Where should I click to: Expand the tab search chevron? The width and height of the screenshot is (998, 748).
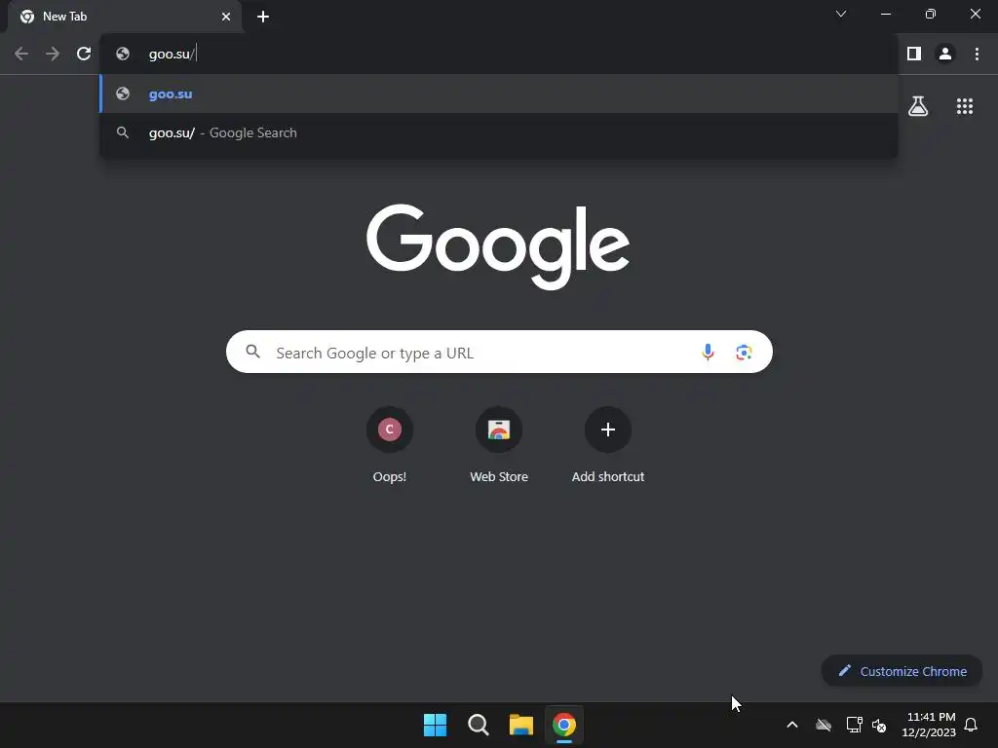[841, 14]
